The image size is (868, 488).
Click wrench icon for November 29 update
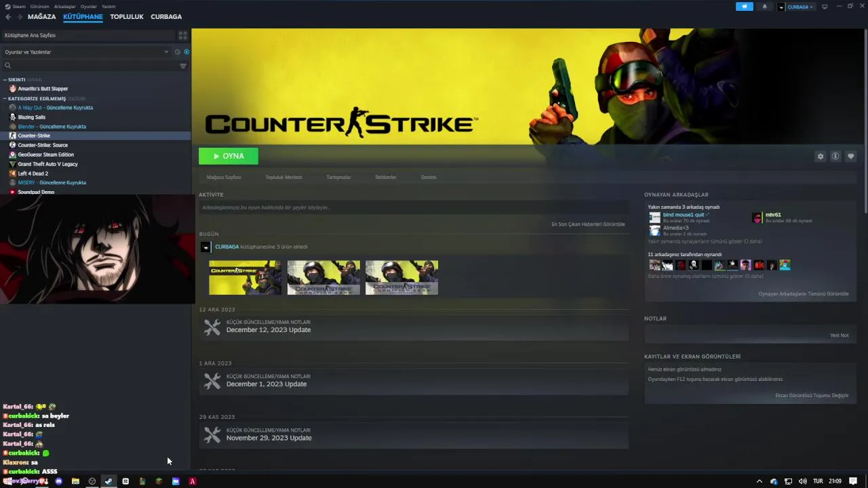pyautogui.click(x=212, y=436)
